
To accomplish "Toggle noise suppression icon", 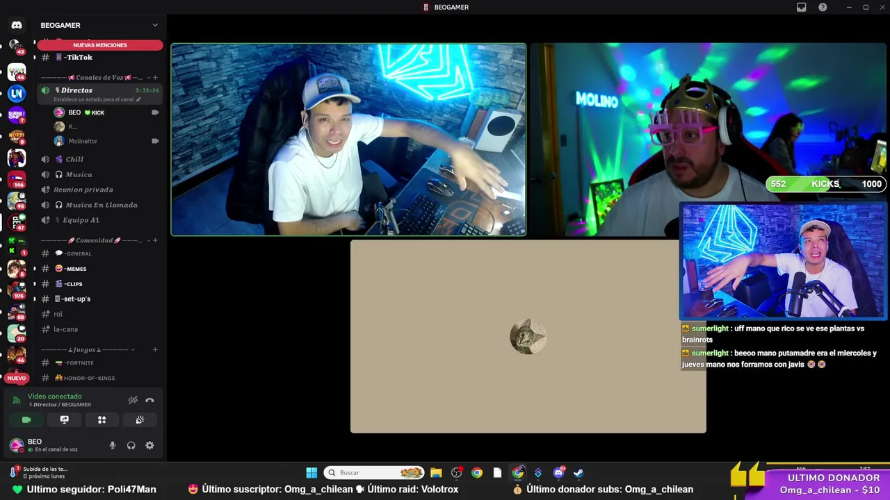I will coord(133,400).
